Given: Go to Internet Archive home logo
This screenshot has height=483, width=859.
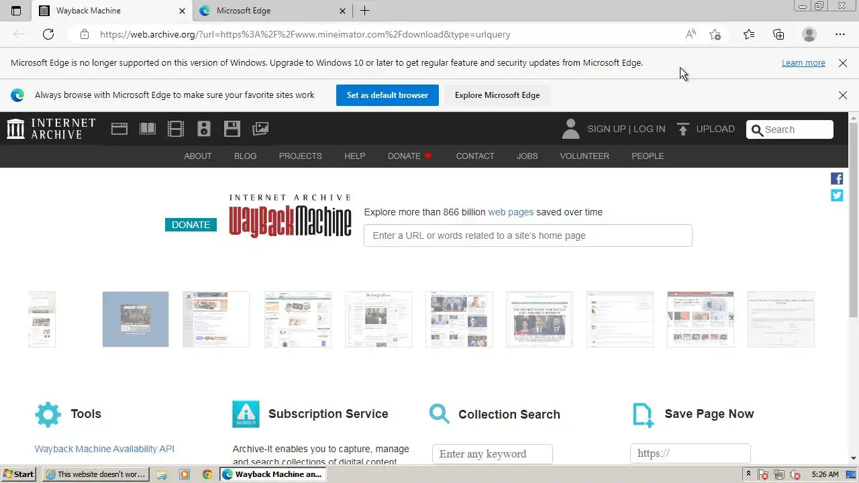Looking at the screenshot, I should [51, 129].
